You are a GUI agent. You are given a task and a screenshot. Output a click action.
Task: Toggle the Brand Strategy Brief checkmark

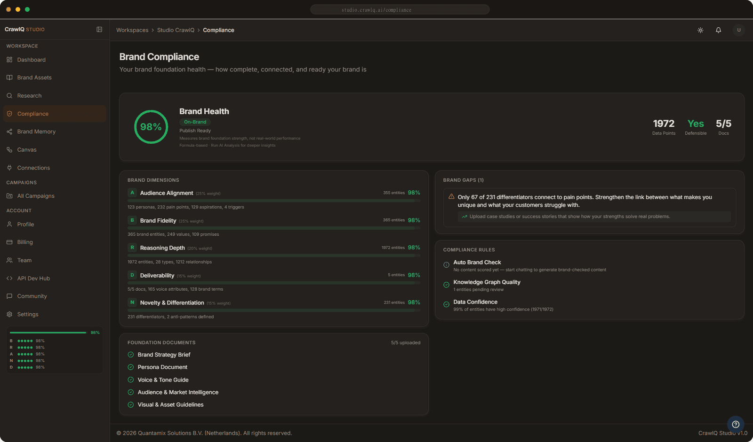(x=130, y=354)
